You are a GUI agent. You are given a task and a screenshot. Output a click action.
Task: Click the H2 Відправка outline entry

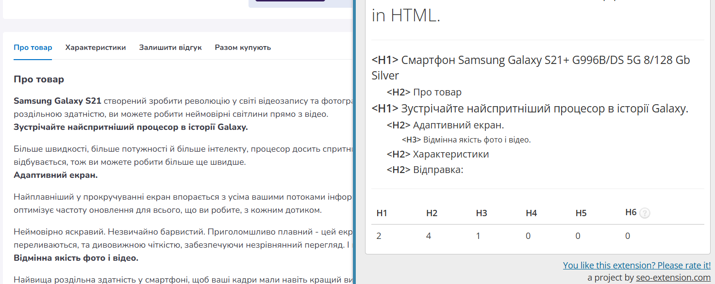[x=425, y=170]
